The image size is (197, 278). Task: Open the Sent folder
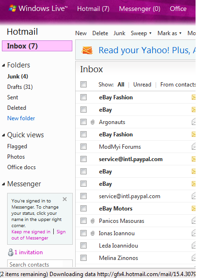[x=12, y=97]
